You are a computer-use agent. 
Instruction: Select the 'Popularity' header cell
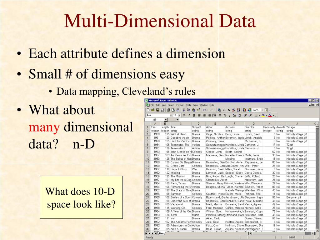point(269,127)
